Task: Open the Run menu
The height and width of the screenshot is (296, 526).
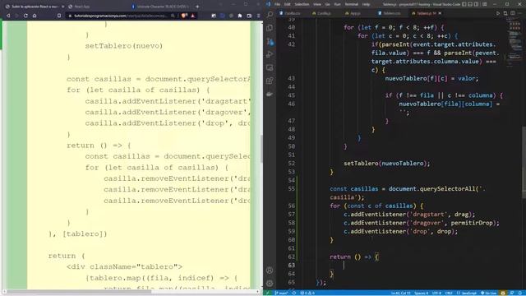Action: pyautogui.click(x=337, y=4)
